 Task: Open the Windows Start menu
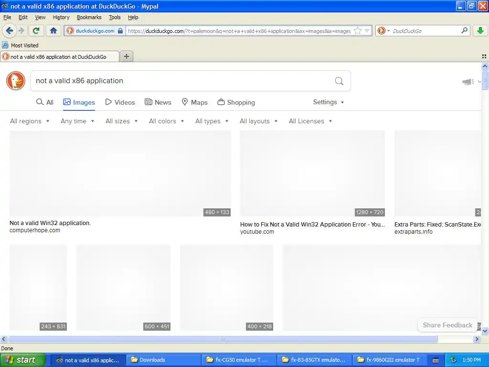(22, 360)
